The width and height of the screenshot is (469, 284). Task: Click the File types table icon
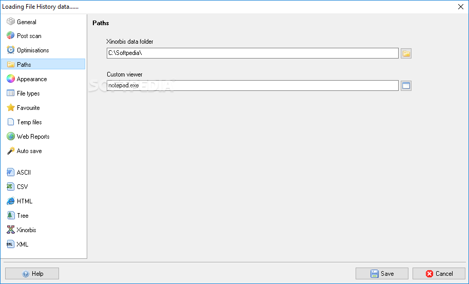11,93
